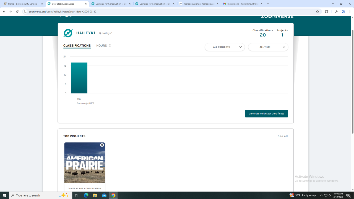Close the Home - Boyle County Schools tab

tap(42, 4)
